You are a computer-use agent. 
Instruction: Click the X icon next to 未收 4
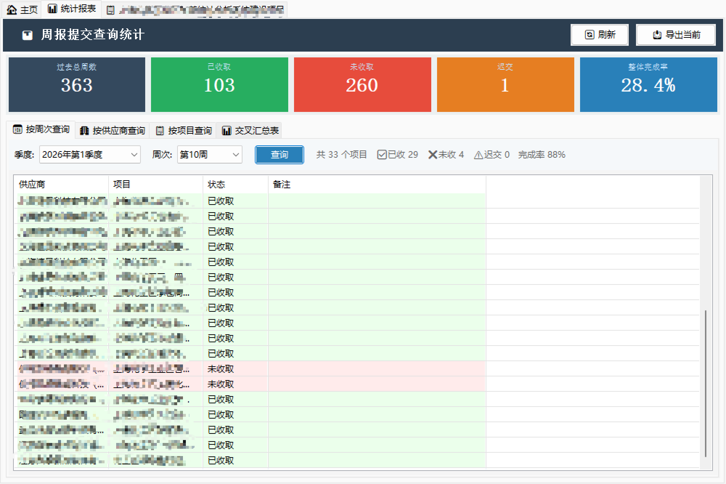pyautogui.click(x=432, y=155)
